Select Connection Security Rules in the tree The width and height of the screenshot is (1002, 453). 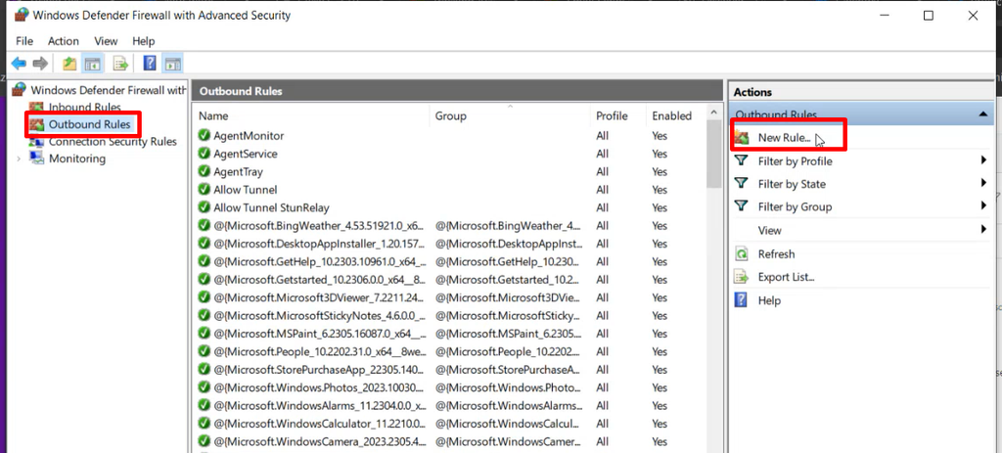[113, 141]
